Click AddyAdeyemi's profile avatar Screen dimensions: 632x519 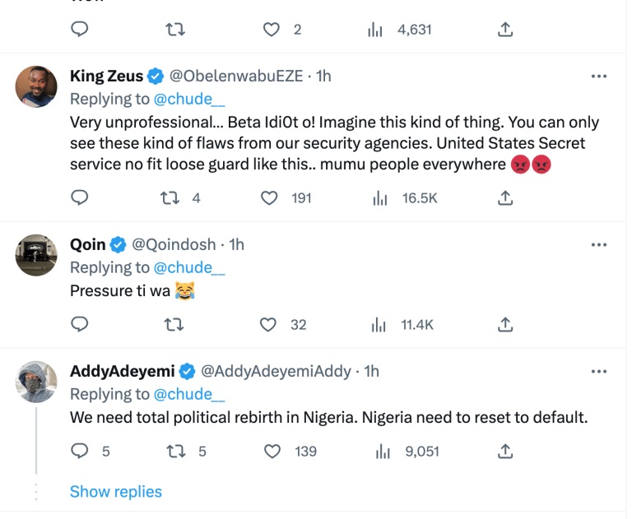[37, 382]
